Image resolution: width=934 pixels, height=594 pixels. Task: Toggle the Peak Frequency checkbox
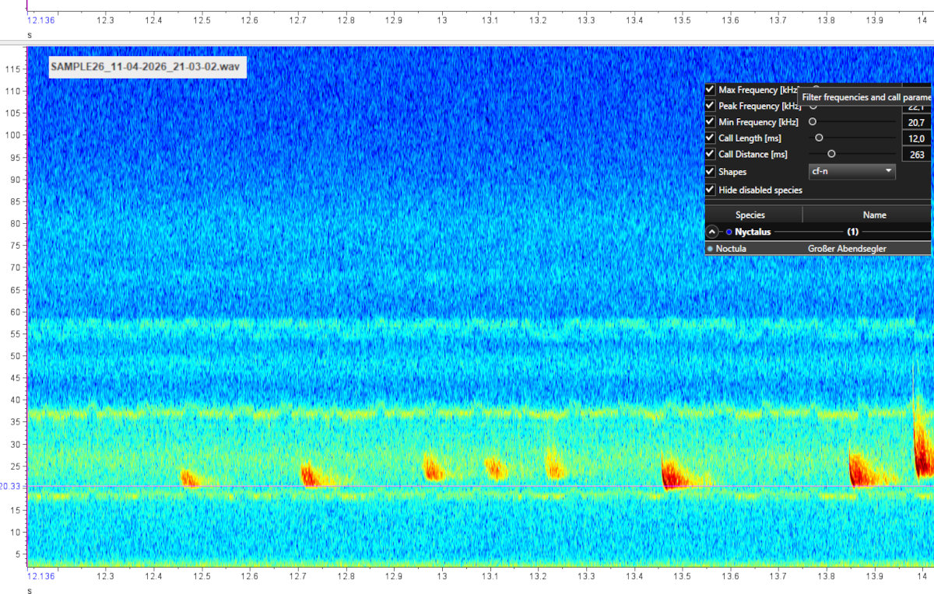coord(710,106)
